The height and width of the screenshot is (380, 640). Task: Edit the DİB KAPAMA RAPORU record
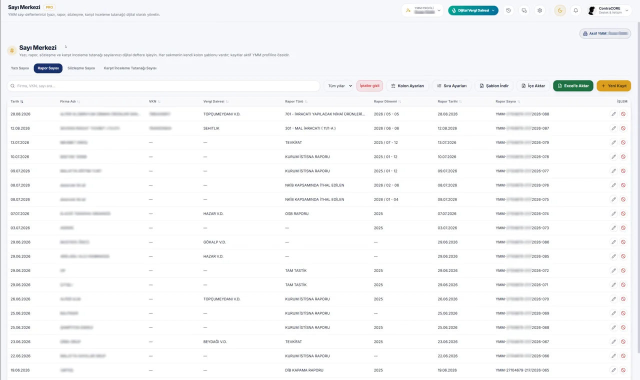(613, 370)
